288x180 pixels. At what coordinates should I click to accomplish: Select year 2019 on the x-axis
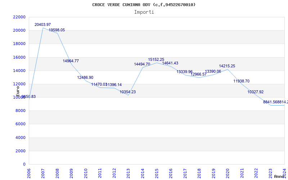coord(213,173)
